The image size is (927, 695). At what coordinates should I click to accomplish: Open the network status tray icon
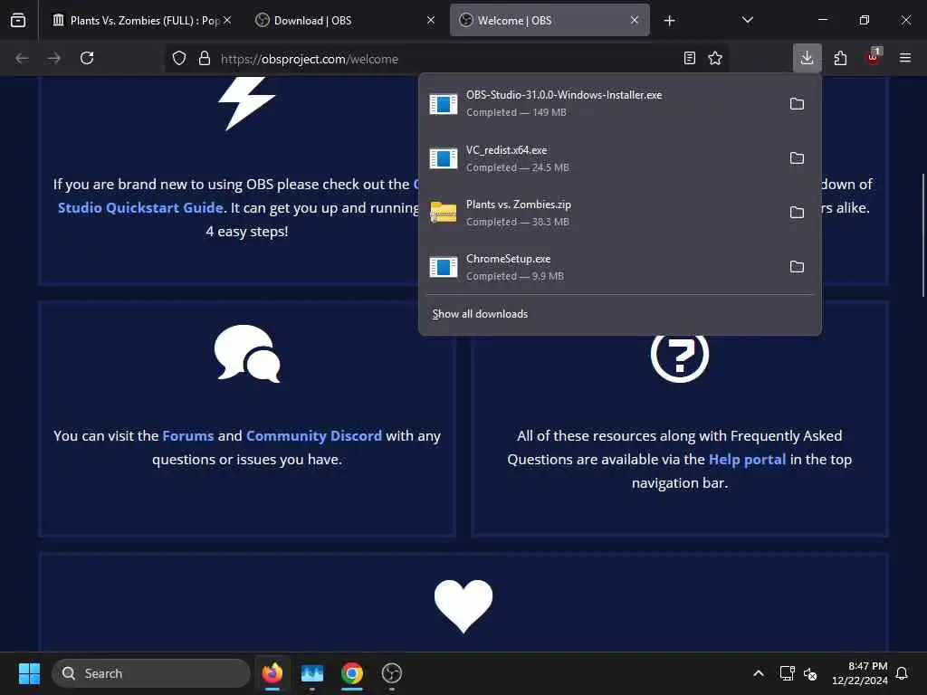[787, 673]
